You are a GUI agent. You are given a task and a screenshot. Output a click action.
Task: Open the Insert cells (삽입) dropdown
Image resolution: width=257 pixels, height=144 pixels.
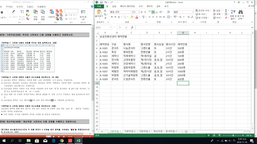click(218, 11)
